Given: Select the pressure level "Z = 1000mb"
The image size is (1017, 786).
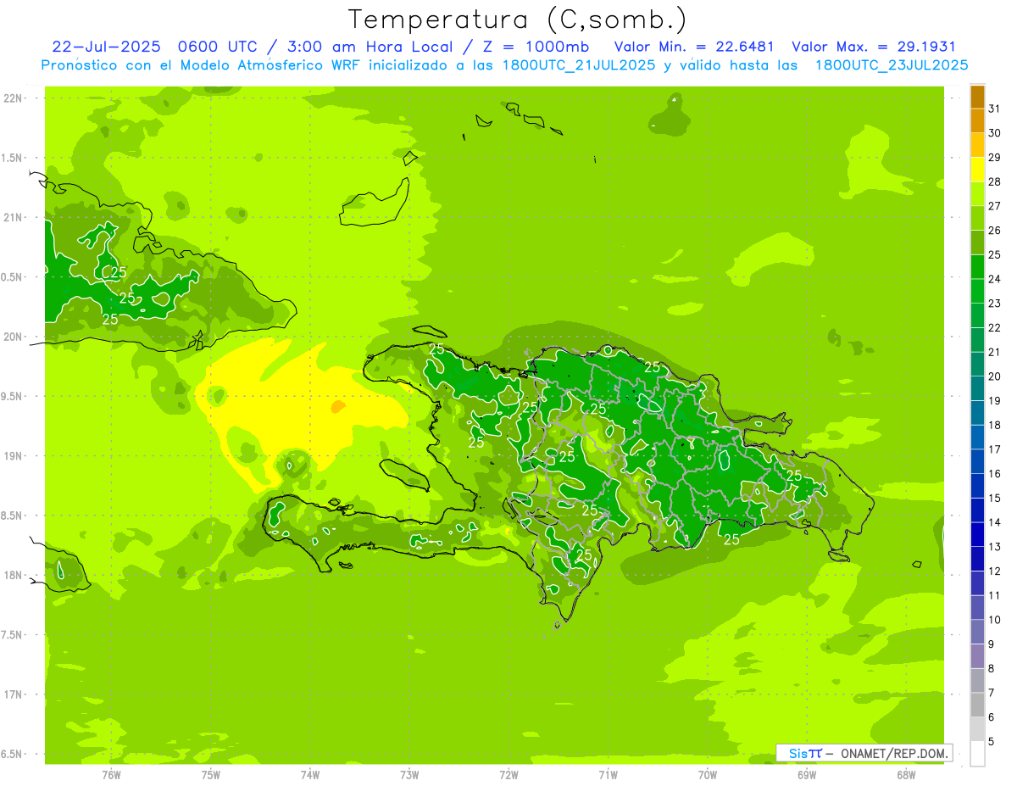Looking at the screenshot, I should click(x=536, y=47).
